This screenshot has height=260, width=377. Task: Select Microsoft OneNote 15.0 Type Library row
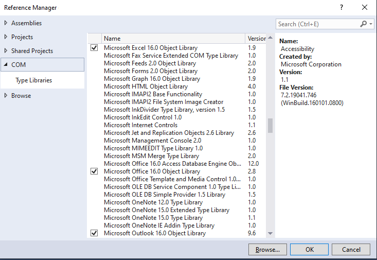tap(176, 217)
